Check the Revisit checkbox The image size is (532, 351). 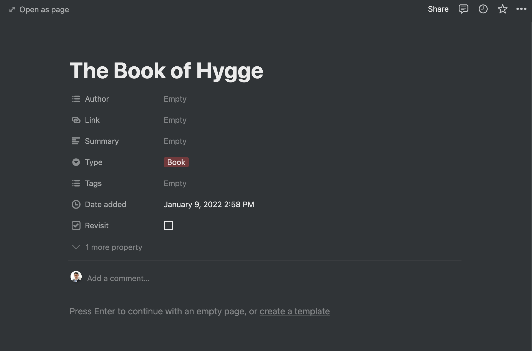click(x=168, y=225)
